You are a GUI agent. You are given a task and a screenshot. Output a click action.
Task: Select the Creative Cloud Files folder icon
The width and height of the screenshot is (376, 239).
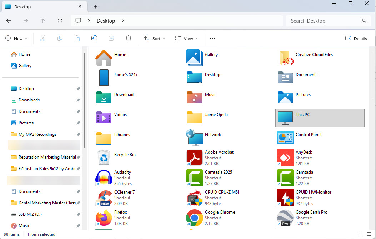point(286,58)
